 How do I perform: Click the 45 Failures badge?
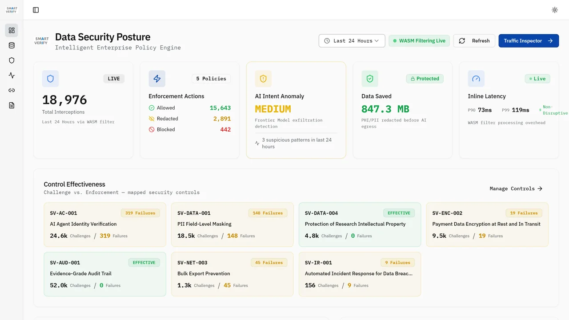[x=269, y=263]
